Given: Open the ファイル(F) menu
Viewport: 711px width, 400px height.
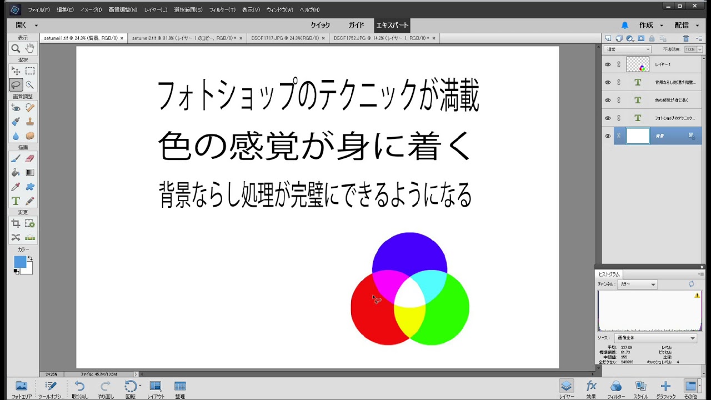Looking at the screenshot, I should [x=39, y=10].
